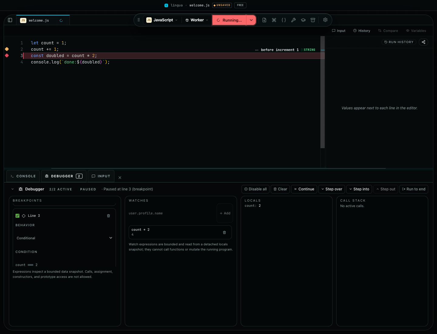Open the command shortcuts icon
The width and height of the screenshot is (437, 334).
point(274,20)
